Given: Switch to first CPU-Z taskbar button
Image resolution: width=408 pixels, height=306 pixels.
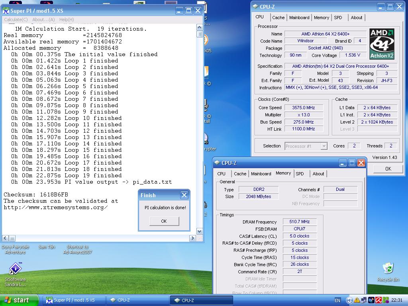Looking at the screenshot, I should coord(138,300).
